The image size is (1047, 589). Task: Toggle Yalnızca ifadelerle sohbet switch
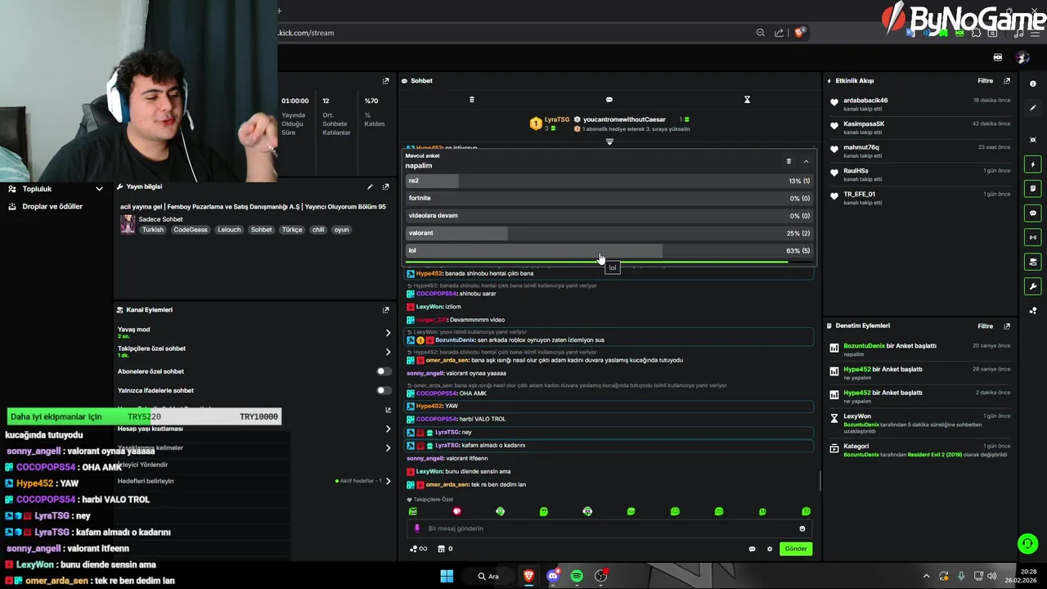382,390
